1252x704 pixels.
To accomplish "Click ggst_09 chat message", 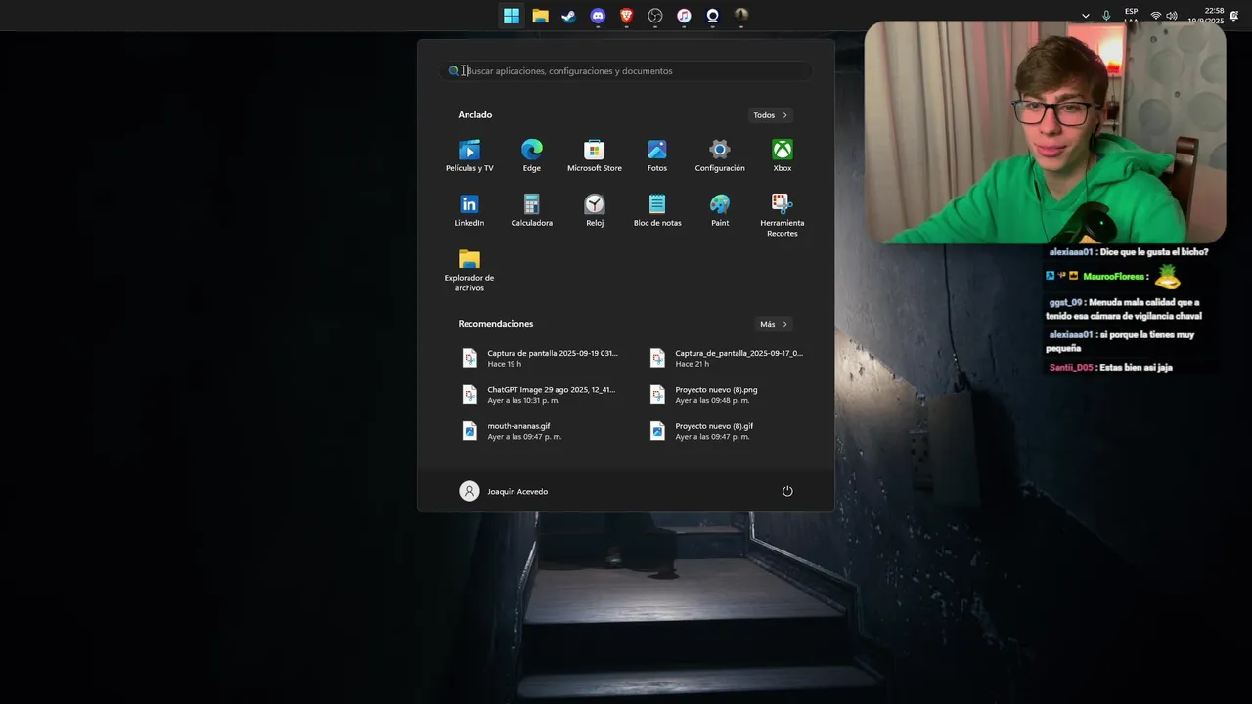I will pyautogui.click(x=1126, y=309).
